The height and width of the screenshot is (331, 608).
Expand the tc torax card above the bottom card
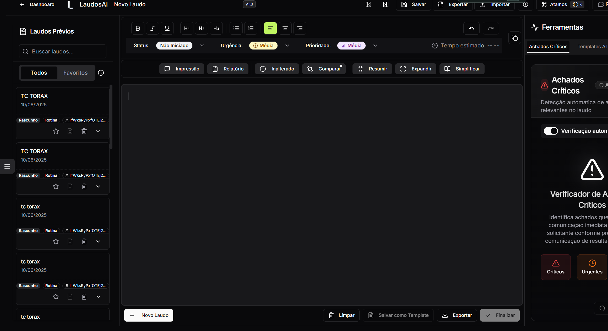coord(98,297)
